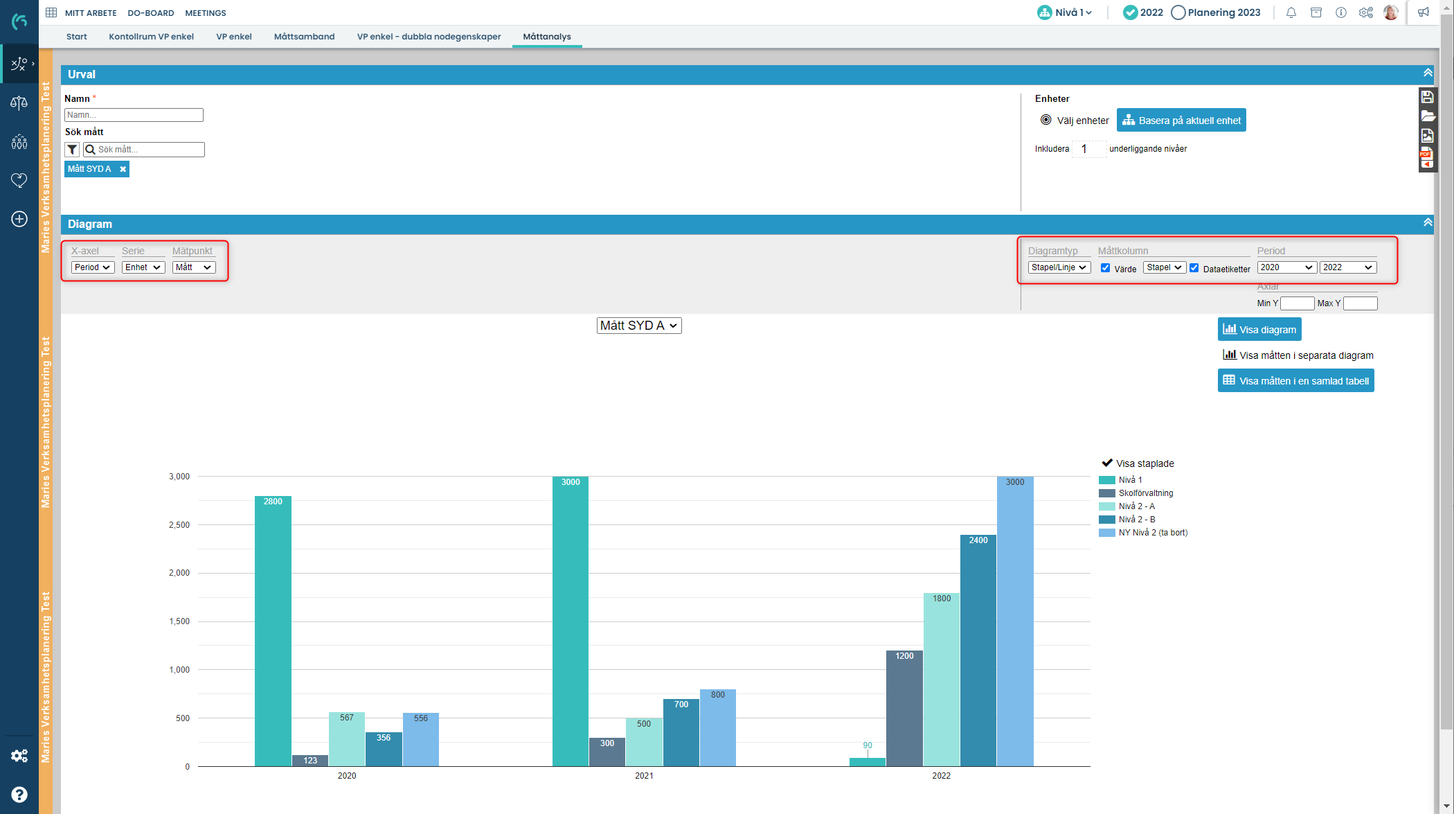Open a saved analysis folder icon
Screen dimensions: 1454x814
(1428, 116)
